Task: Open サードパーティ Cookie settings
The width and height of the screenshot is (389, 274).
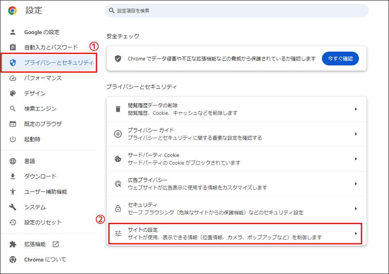Action: (x=236, y=159)
